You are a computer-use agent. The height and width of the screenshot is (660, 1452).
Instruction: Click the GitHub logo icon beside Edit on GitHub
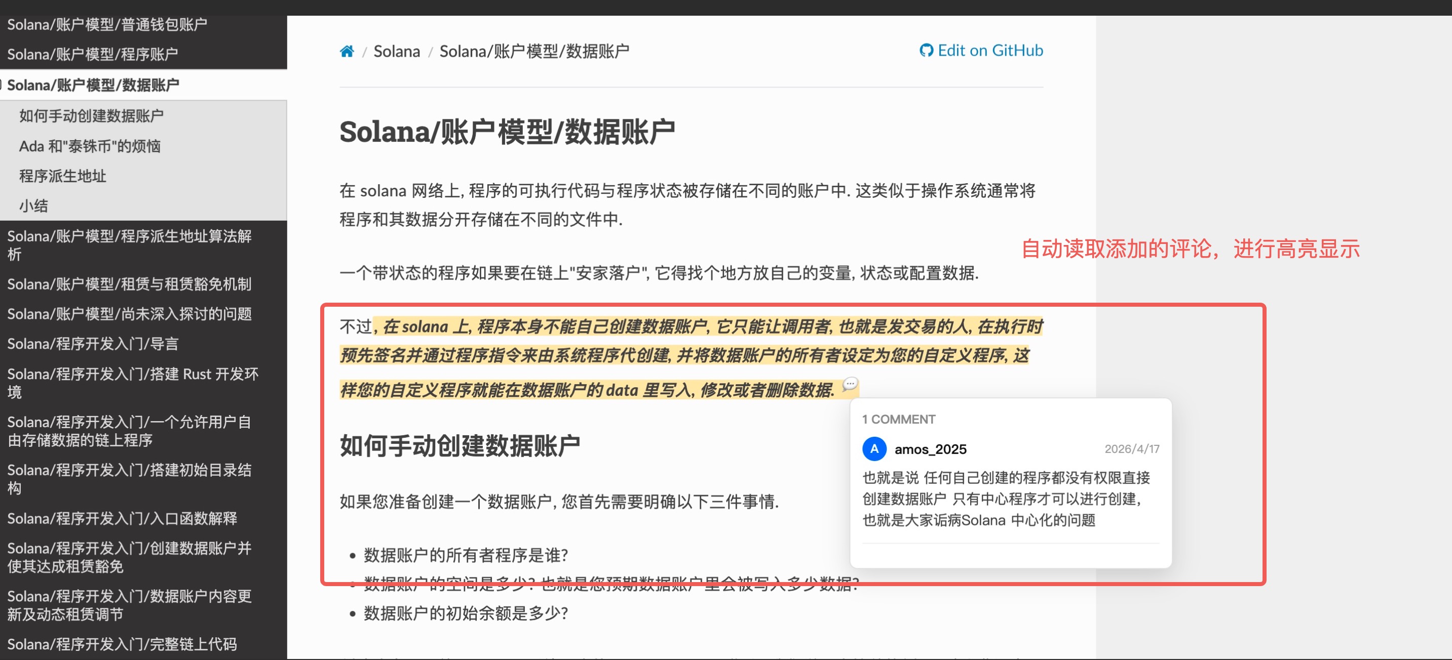(926, 50)
